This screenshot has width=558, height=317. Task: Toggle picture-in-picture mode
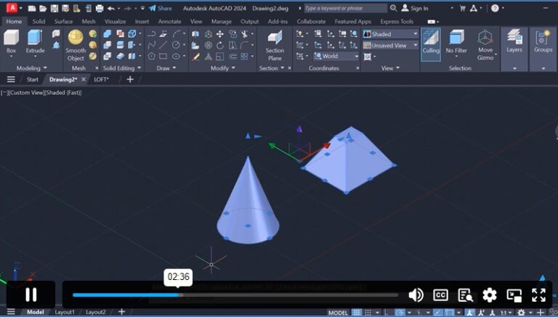click(514, 295)
